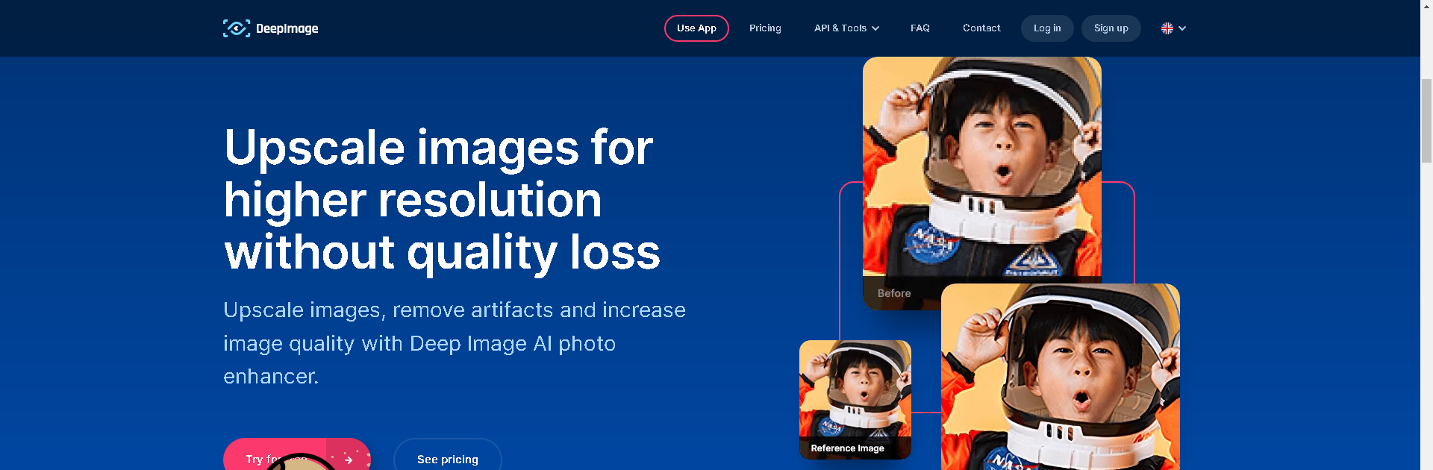
Task: Click the arrow icon on Try for free
Action: click(348, 460)
